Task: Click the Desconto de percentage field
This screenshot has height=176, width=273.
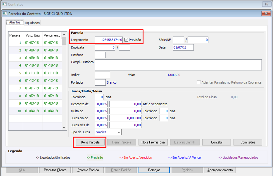Action: (101, 104)
